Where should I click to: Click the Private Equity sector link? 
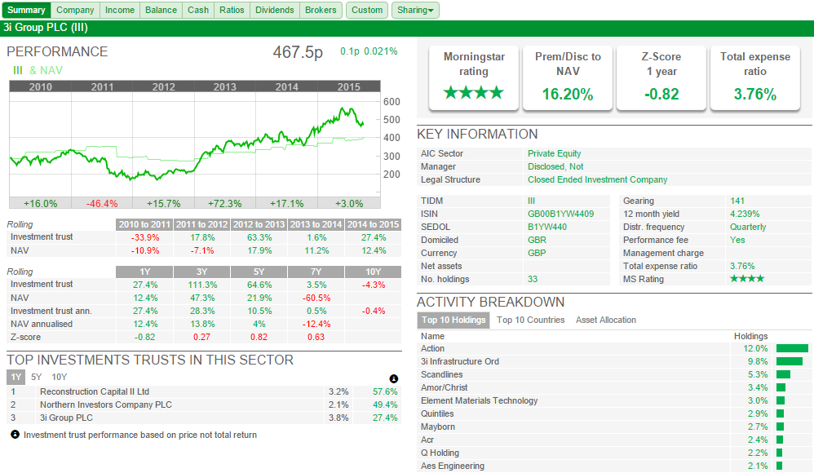[x=554, y=153]
